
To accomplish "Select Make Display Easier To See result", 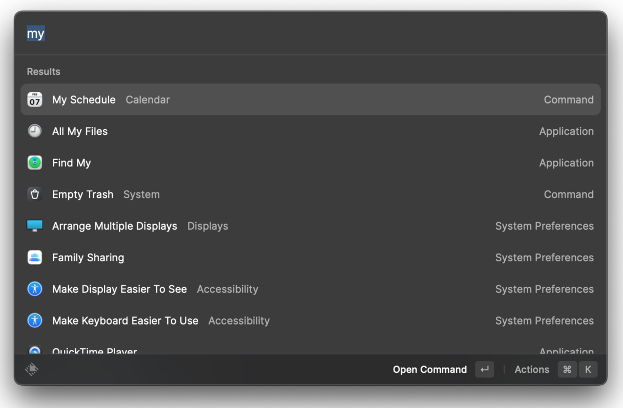I will pyautogui.click(x=310, y=289).
